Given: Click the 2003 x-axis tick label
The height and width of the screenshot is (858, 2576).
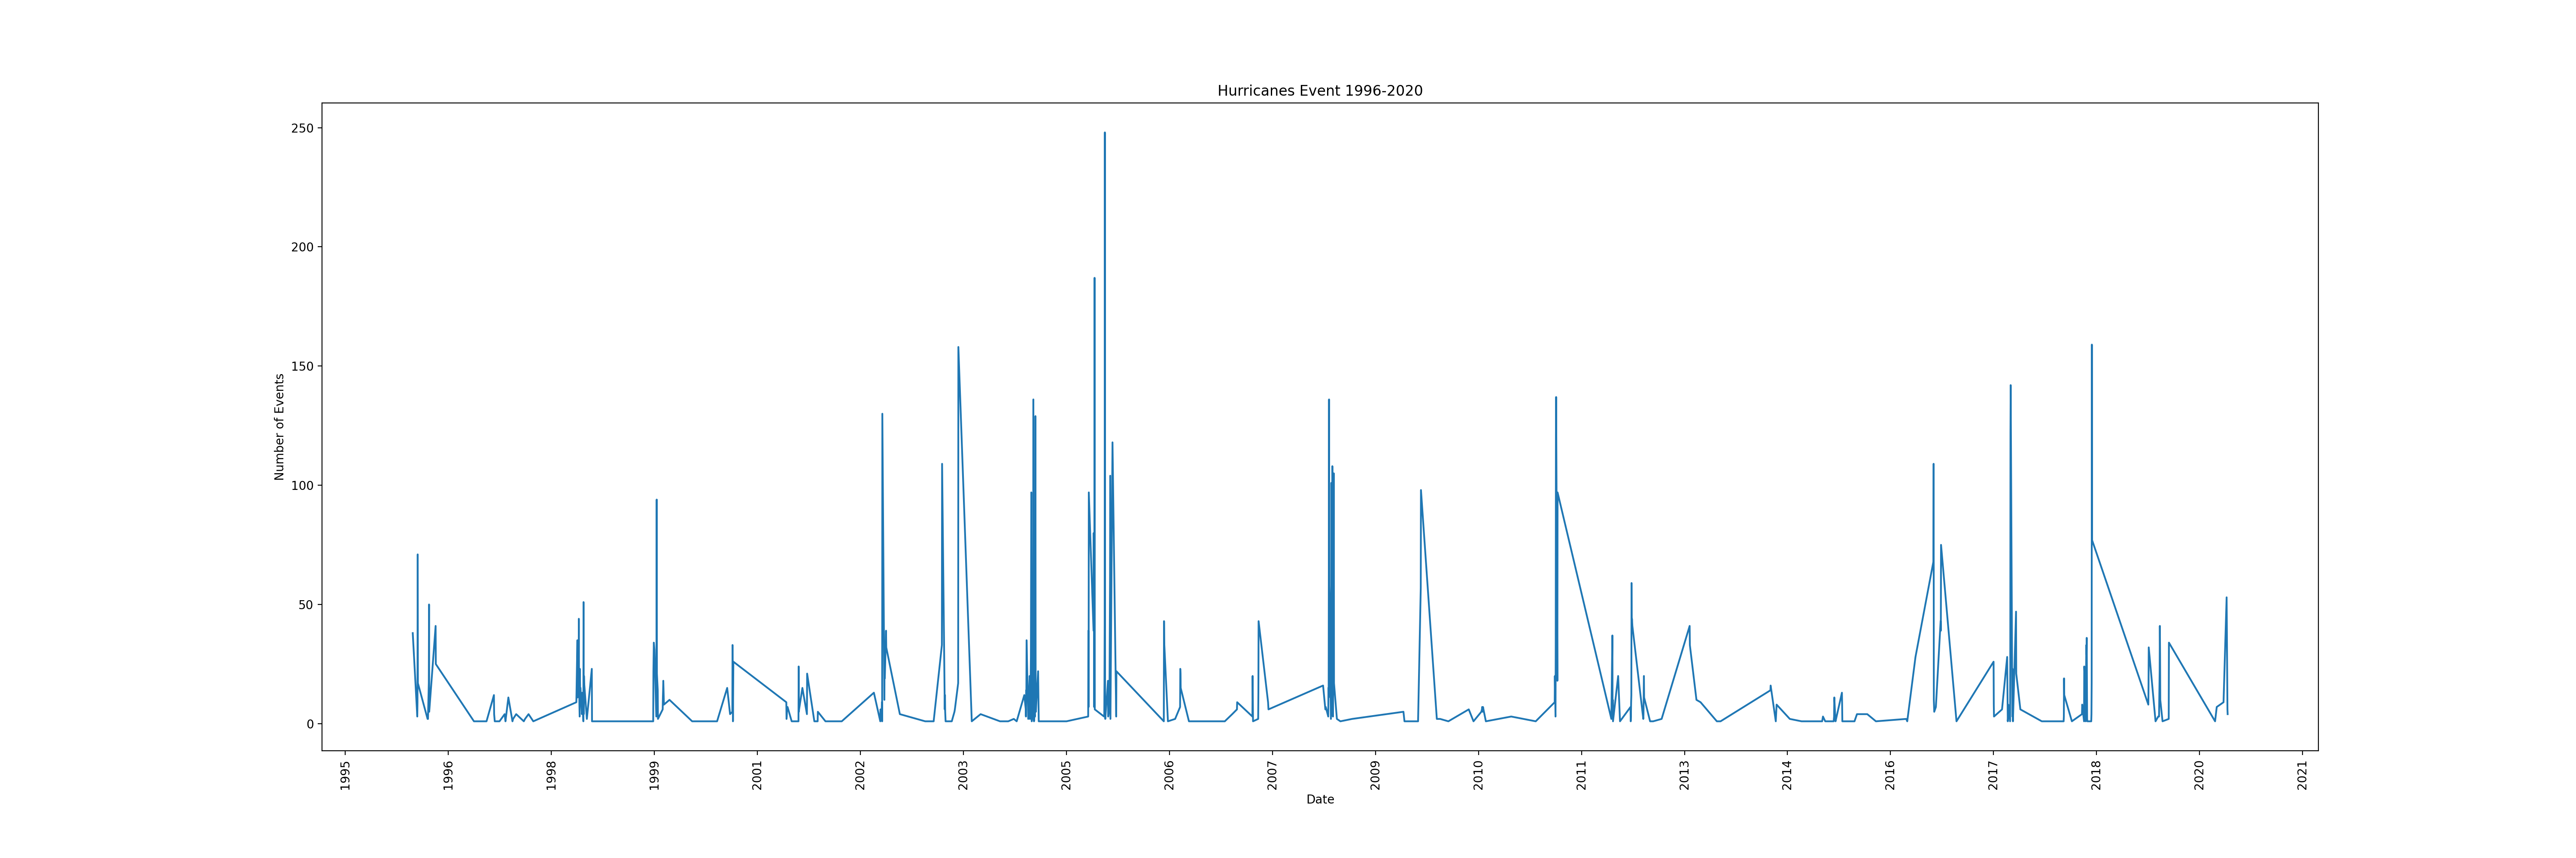Looking at the screenshot, I should [964, 776].
